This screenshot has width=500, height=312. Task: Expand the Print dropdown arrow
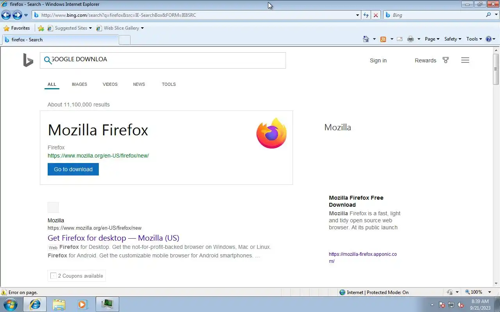pos(419,39)
